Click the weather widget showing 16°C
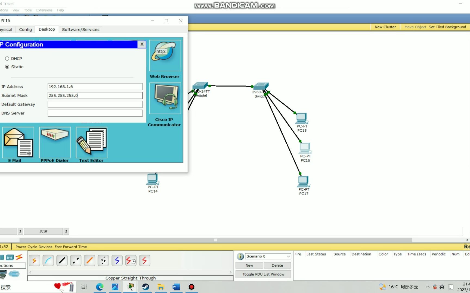 click(398, 287)
